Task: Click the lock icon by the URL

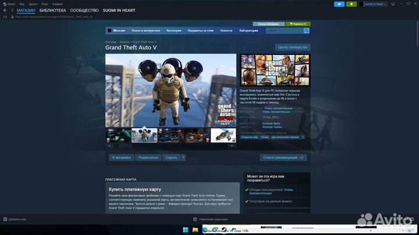Action: pos(12,17)
